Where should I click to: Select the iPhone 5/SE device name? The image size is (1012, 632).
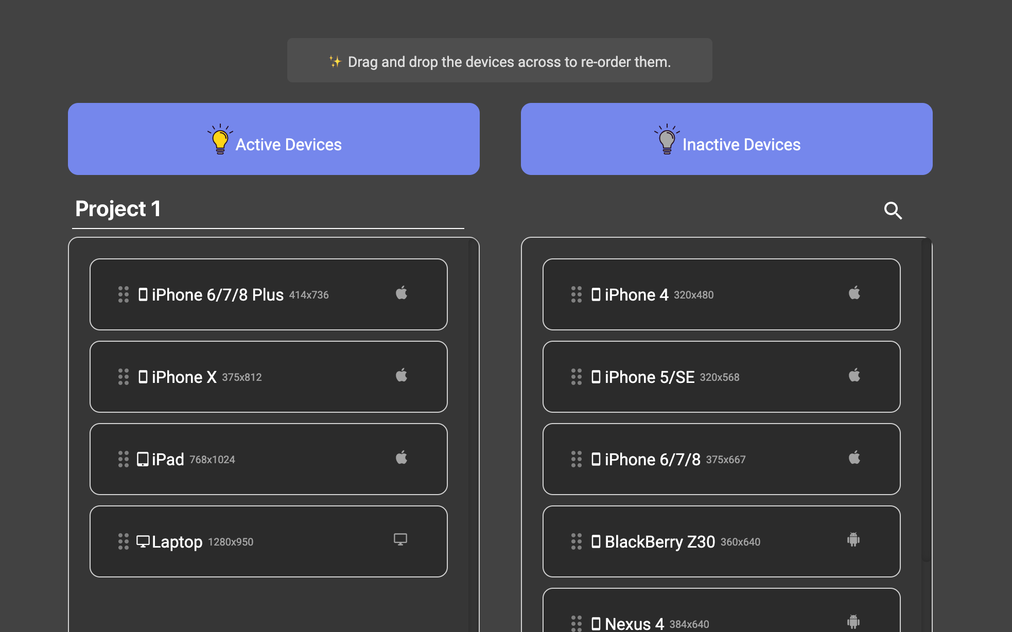pos(650,377)
